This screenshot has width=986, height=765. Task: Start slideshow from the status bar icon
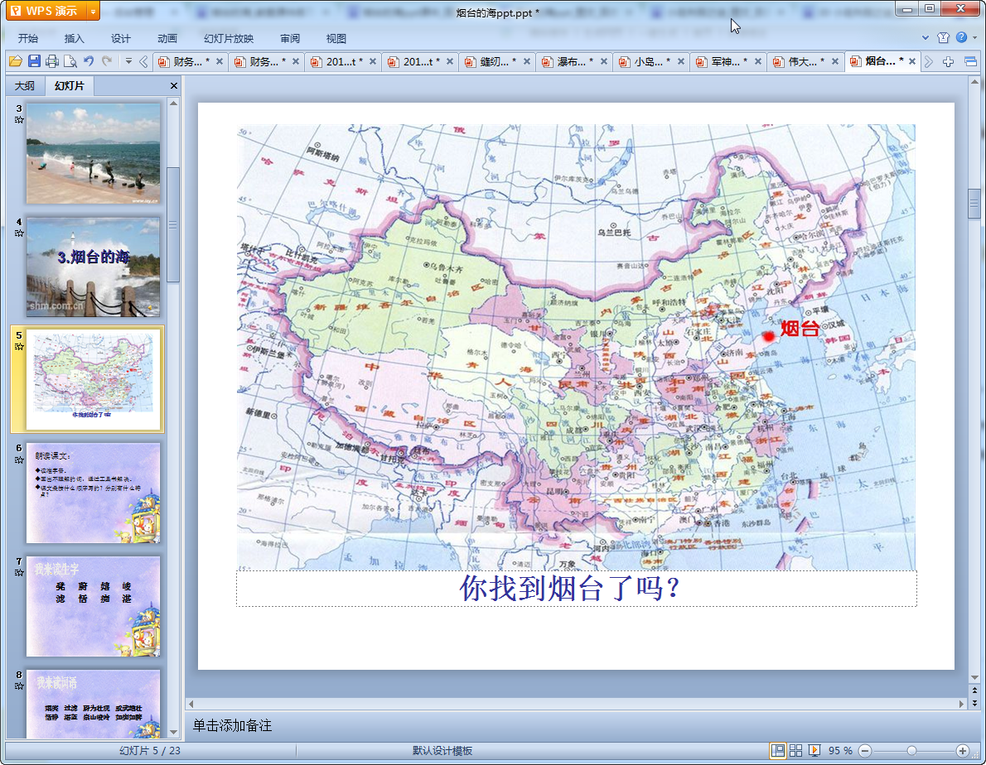(x=814, y=750)
